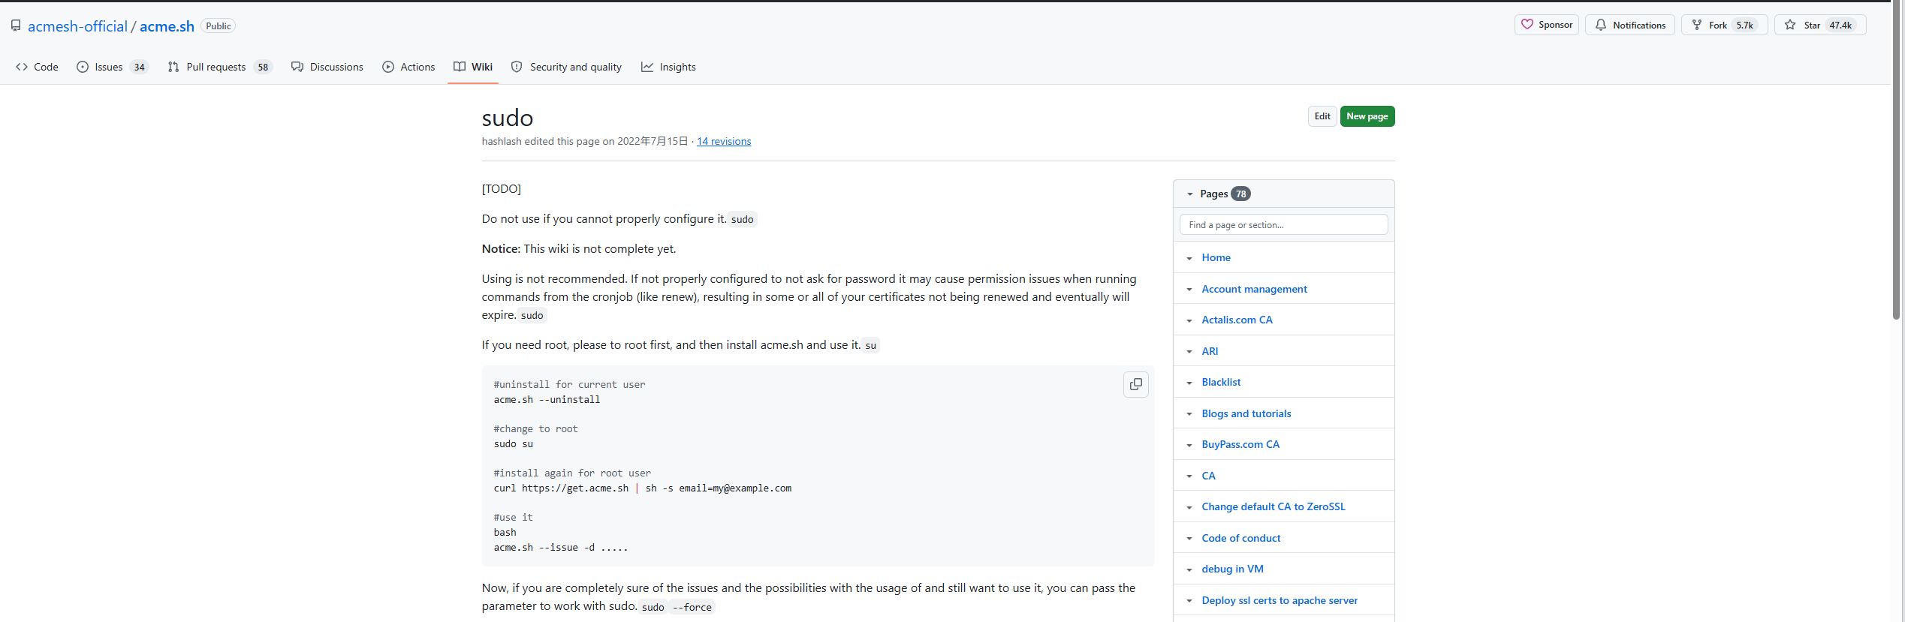Expand Account management sections
Image resolution: width=1905 pixels, height=622 pixels.
pos(1189,290)
